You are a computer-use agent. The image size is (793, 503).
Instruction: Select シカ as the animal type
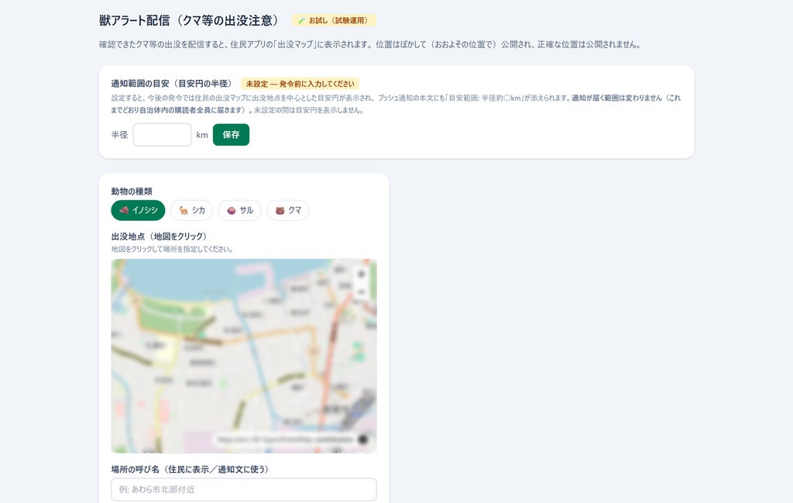click(x=192, y=211)
